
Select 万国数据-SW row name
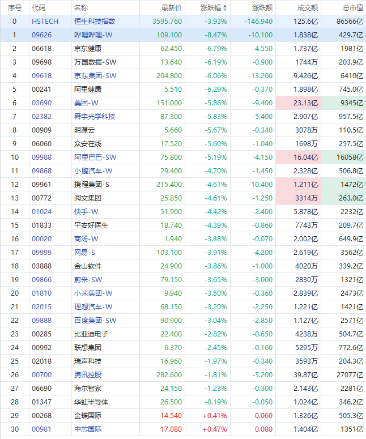click(x=95, y=62)
